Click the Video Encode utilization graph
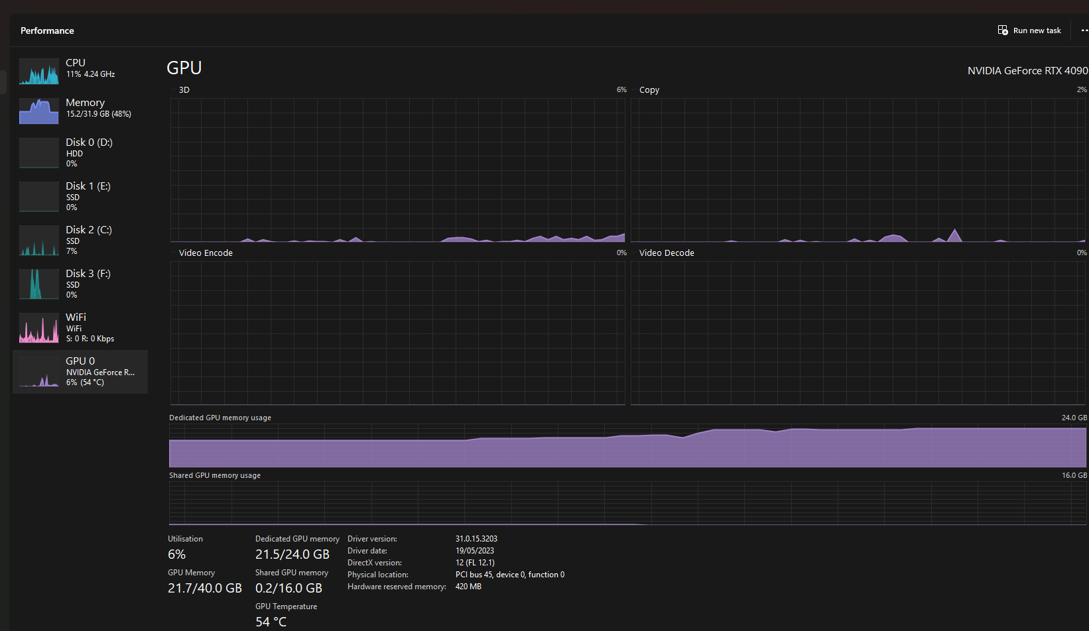 [x=398, y=331]
